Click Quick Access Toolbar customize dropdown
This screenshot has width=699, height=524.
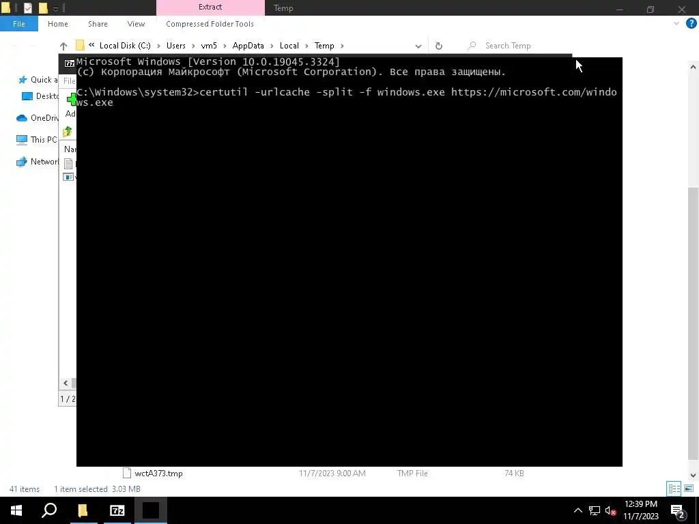[55, 8]
